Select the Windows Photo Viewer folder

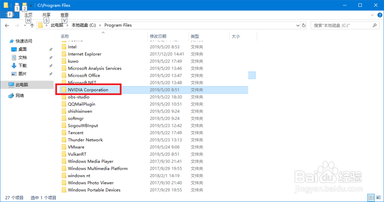click(x=91, y=183)
